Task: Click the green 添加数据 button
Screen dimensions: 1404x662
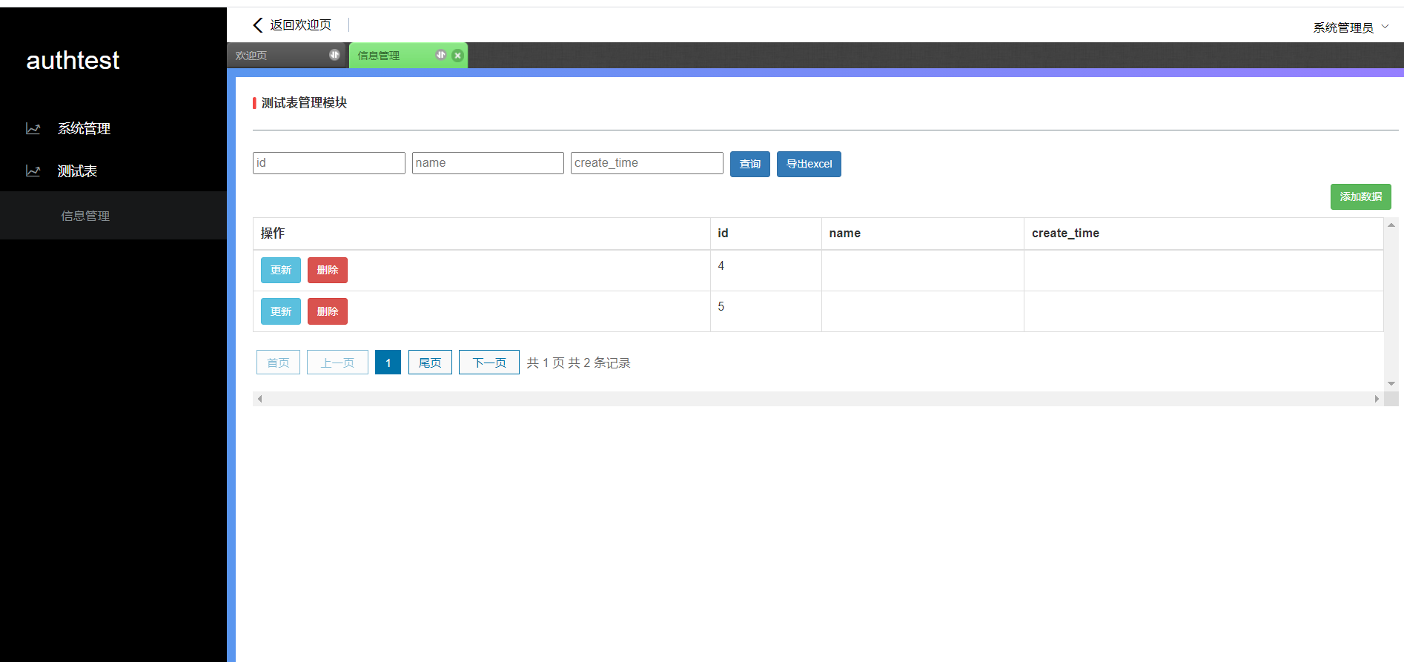Action: [x=1361, y=196]
